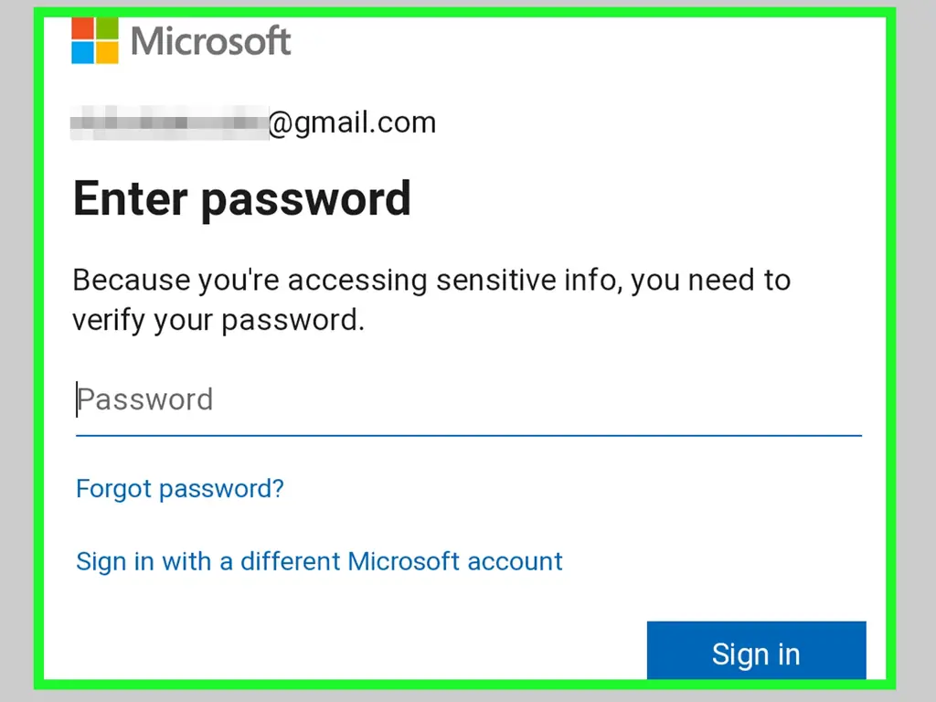
Task: Click the sensitive info explanation text
Action: 431,300
